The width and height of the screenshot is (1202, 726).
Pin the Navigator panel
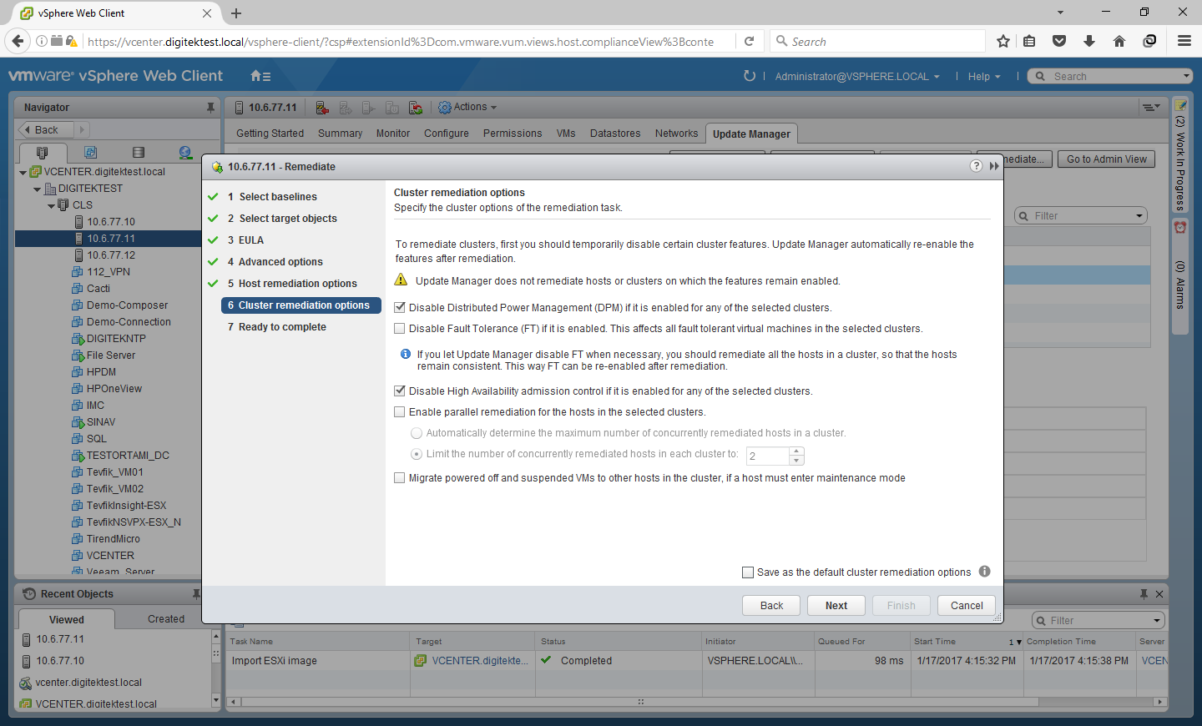[x=210, y=107]
